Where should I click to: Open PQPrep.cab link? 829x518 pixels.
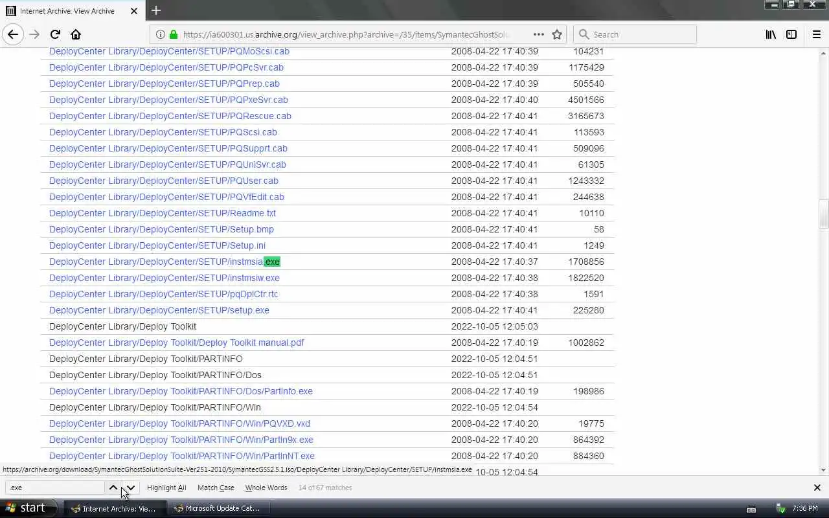[x=165, y=84]
